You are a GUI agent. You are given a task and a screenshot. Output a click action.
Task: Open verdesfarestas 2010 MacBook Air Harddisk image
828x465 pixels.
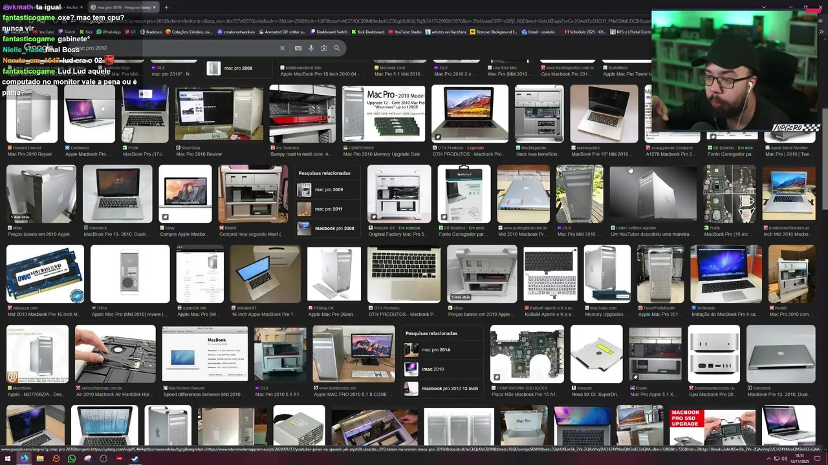click(x=115, y=355)
